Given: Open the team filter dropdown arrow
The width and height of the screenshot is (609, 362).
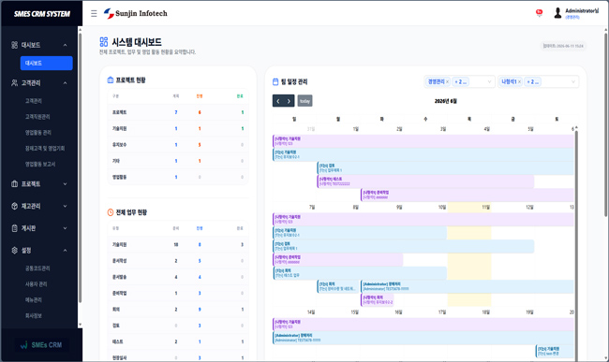Looking at the screenshot, I should tap(489, 81).
